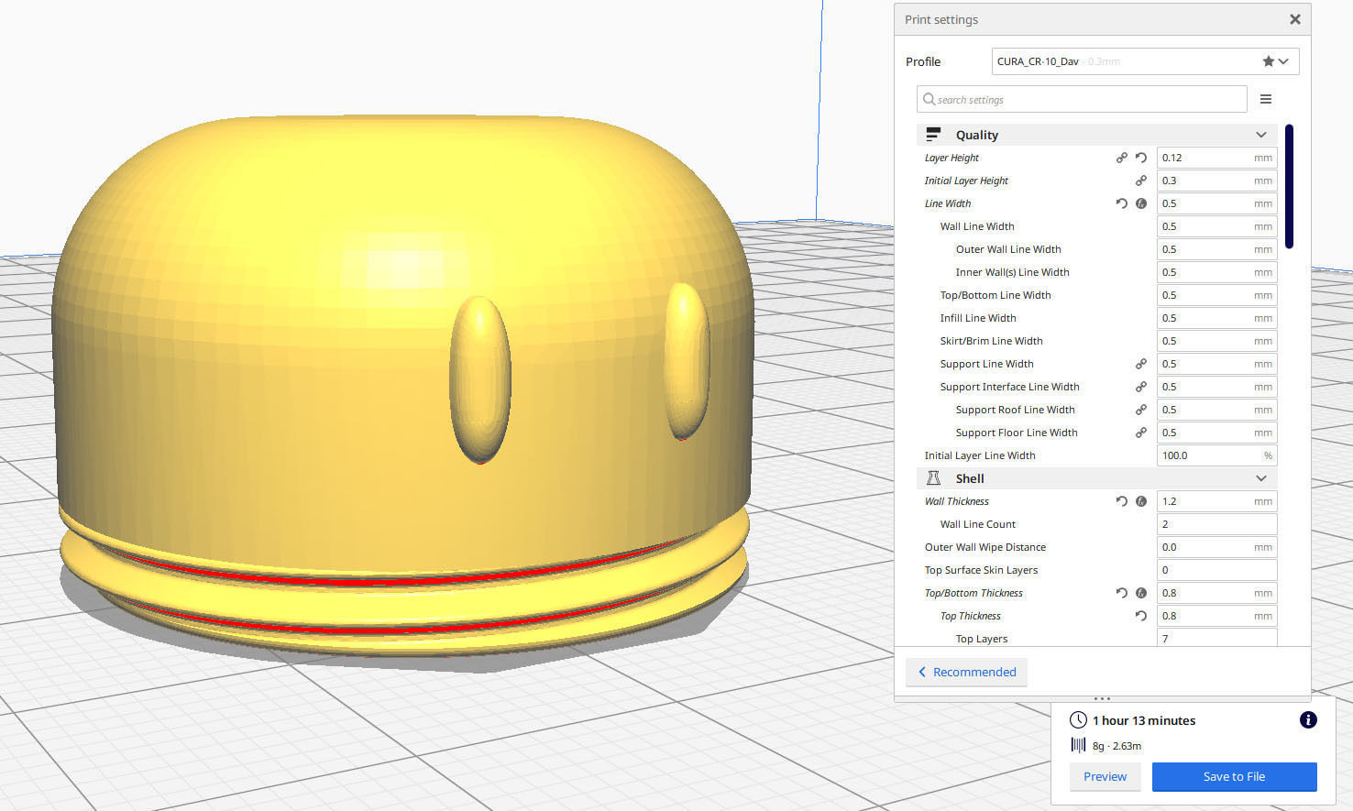This screenshot has width=1353, height=811.
Task: Click the Outer Wall Line Width field
Action: [1216, 249]
